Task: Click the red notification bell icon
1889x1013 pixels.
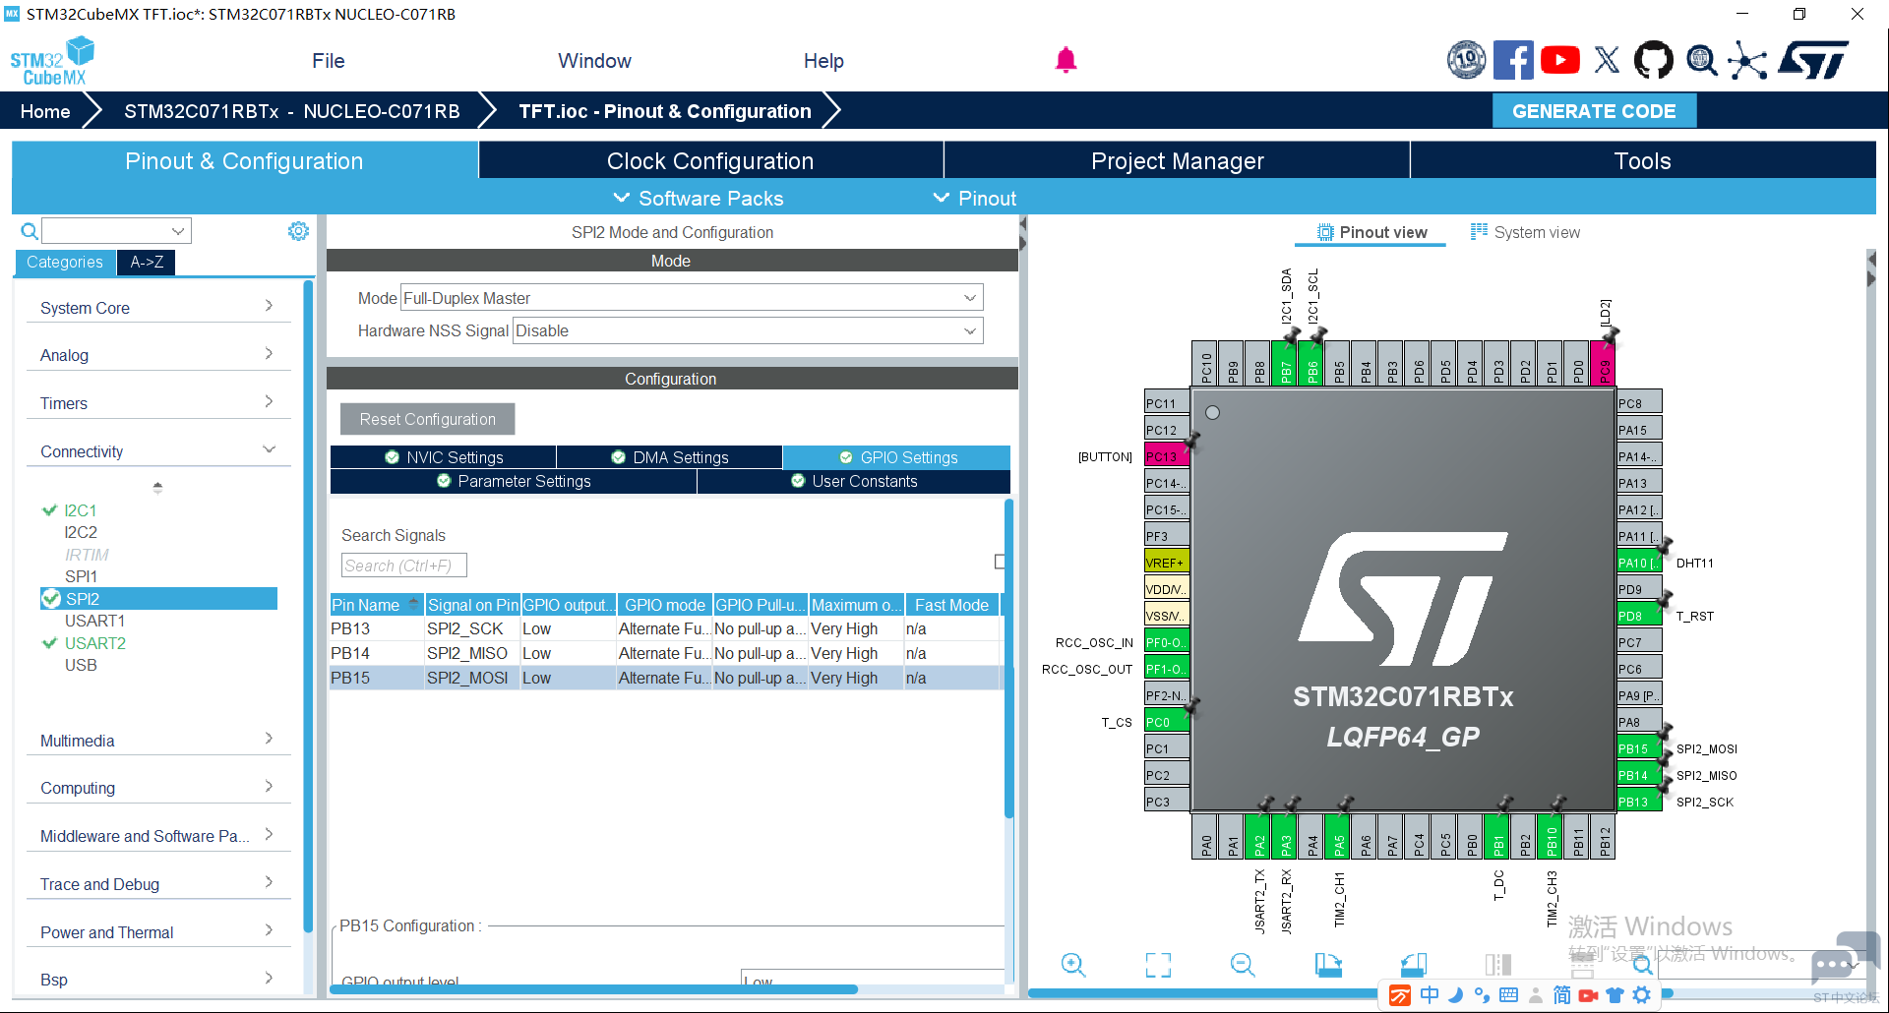Action: (x=1066, y=60)
